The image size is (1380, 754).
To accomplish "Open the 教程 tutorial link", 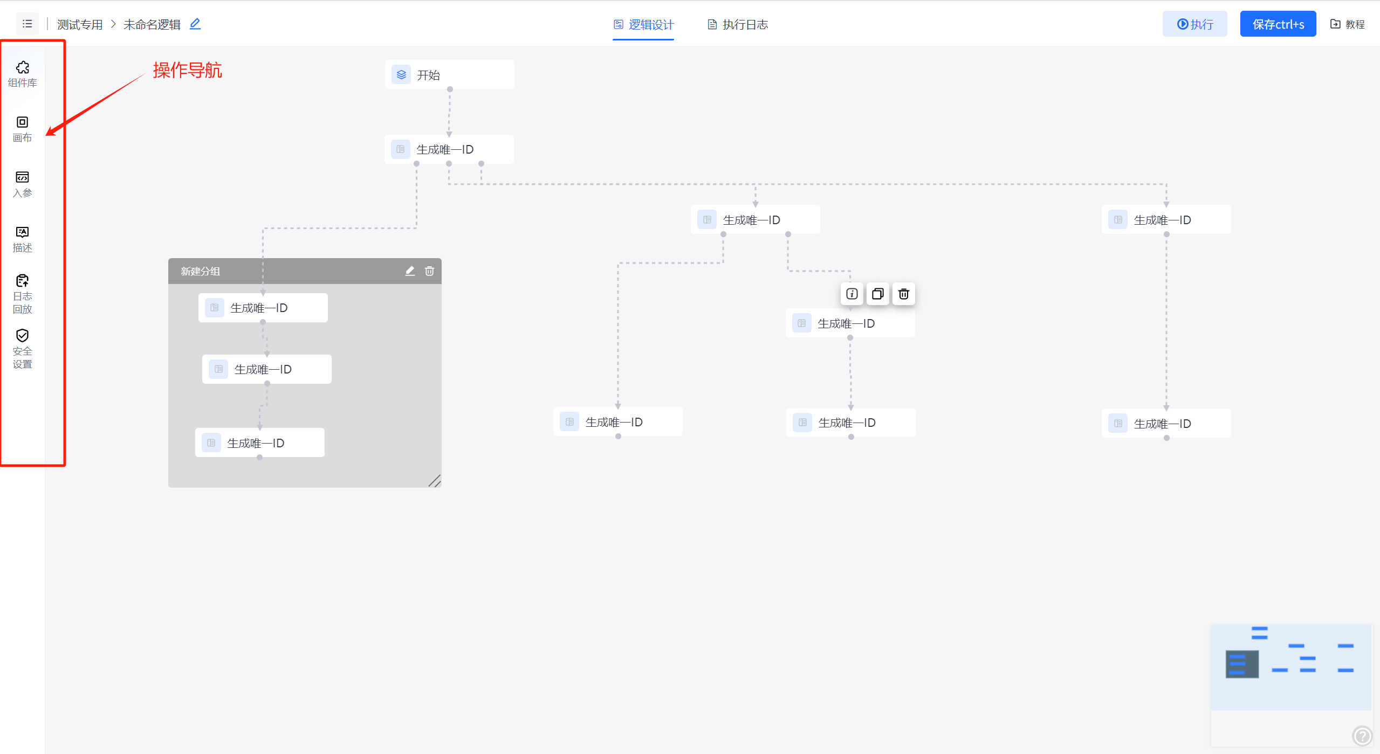I will point(1347,24).
